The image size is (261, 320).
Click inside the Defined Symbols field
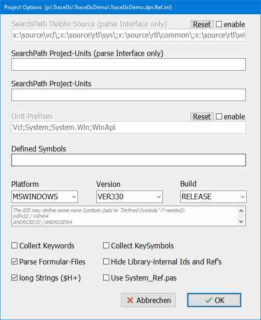click(128, 160)
